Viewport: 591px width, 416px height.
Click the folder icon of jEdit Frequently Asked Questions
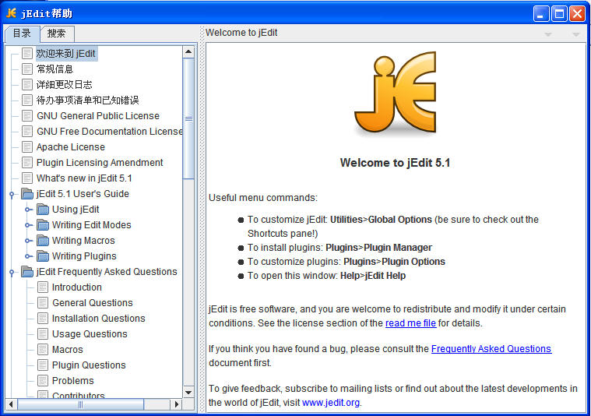click(27, 272)
